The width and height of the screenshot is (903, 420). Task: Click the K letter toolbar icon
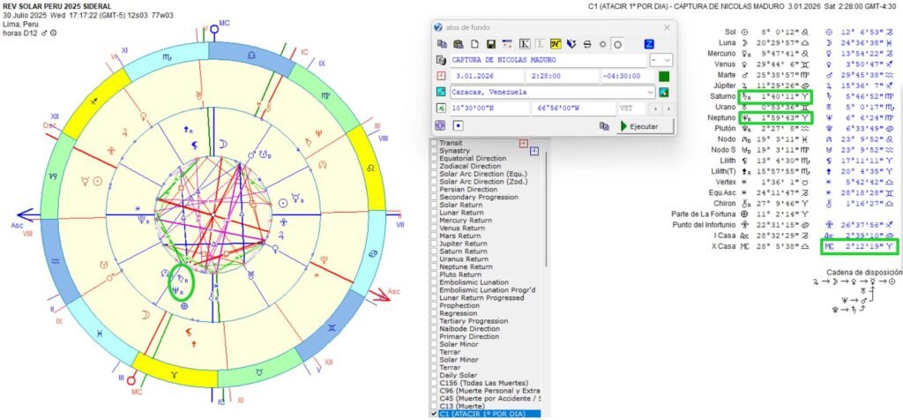526,43
